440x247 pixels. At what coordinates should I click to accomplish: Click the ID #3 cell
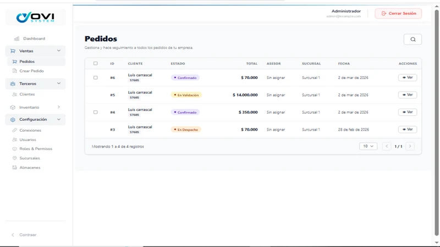pos(113,130)
